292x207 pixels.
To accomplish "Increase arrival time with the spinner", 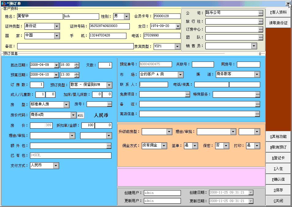I will coord(77,64).
